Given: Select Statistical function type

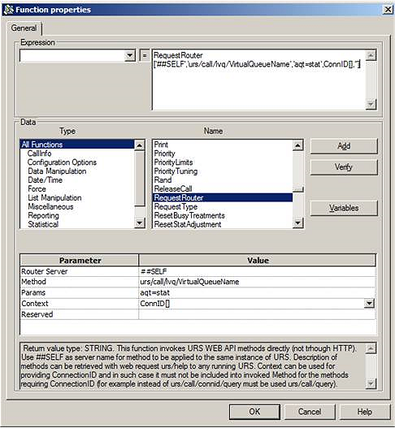Looking at the screenshot, I should point(43,224).
